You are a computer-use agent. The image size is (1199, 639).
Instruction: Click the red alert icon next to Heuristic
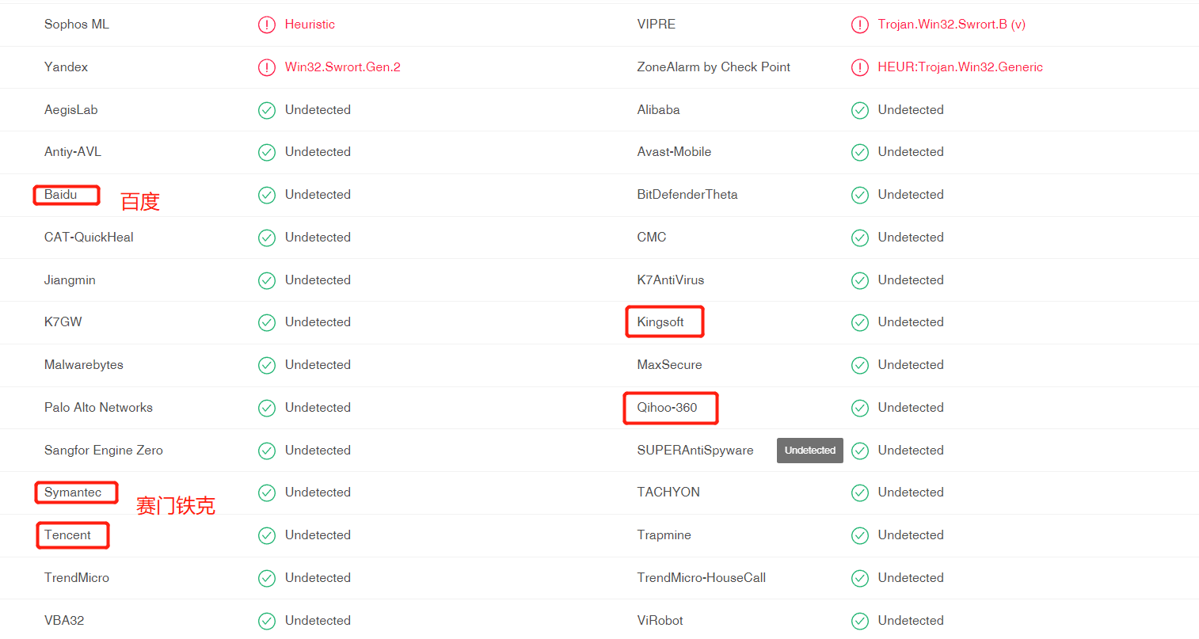click(267, 25)
